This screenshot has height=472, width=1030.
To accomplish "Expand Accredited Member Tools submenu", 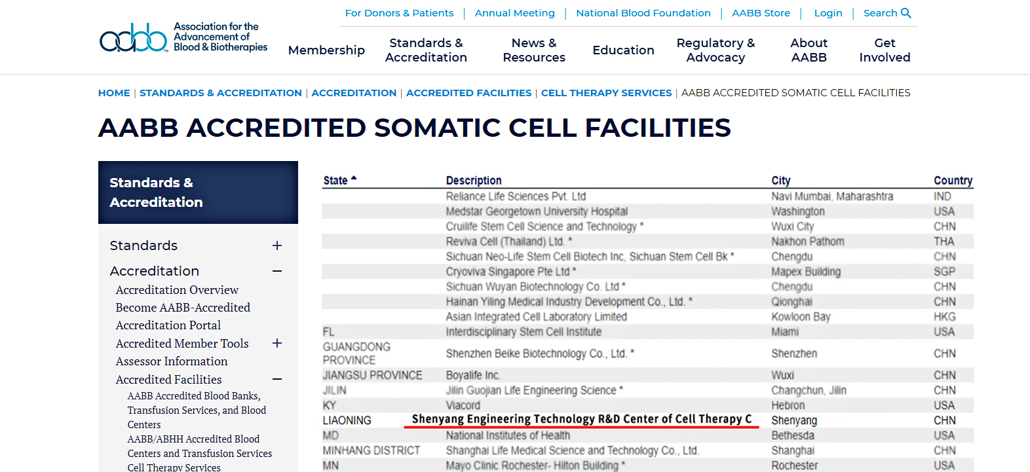I will [277, 343].
